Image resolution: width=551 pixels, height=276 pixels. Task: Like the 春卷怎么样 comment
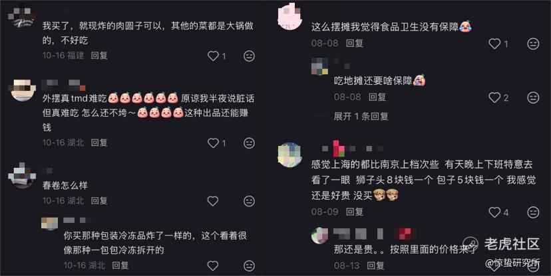point(213,201)
